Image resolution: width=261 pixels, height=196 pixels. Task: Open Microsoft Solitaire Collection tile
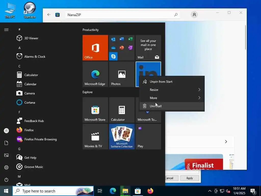pyautogui.click(x=122, y=137)
